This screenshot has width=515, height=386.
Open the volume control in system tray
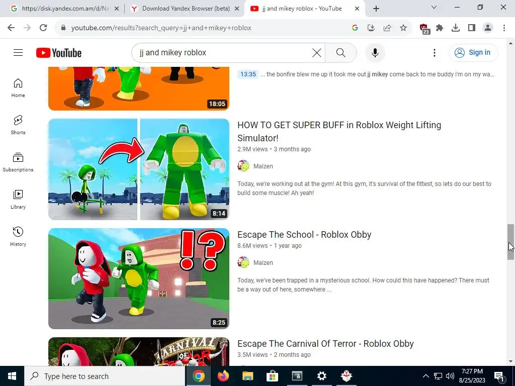(450, 376)
